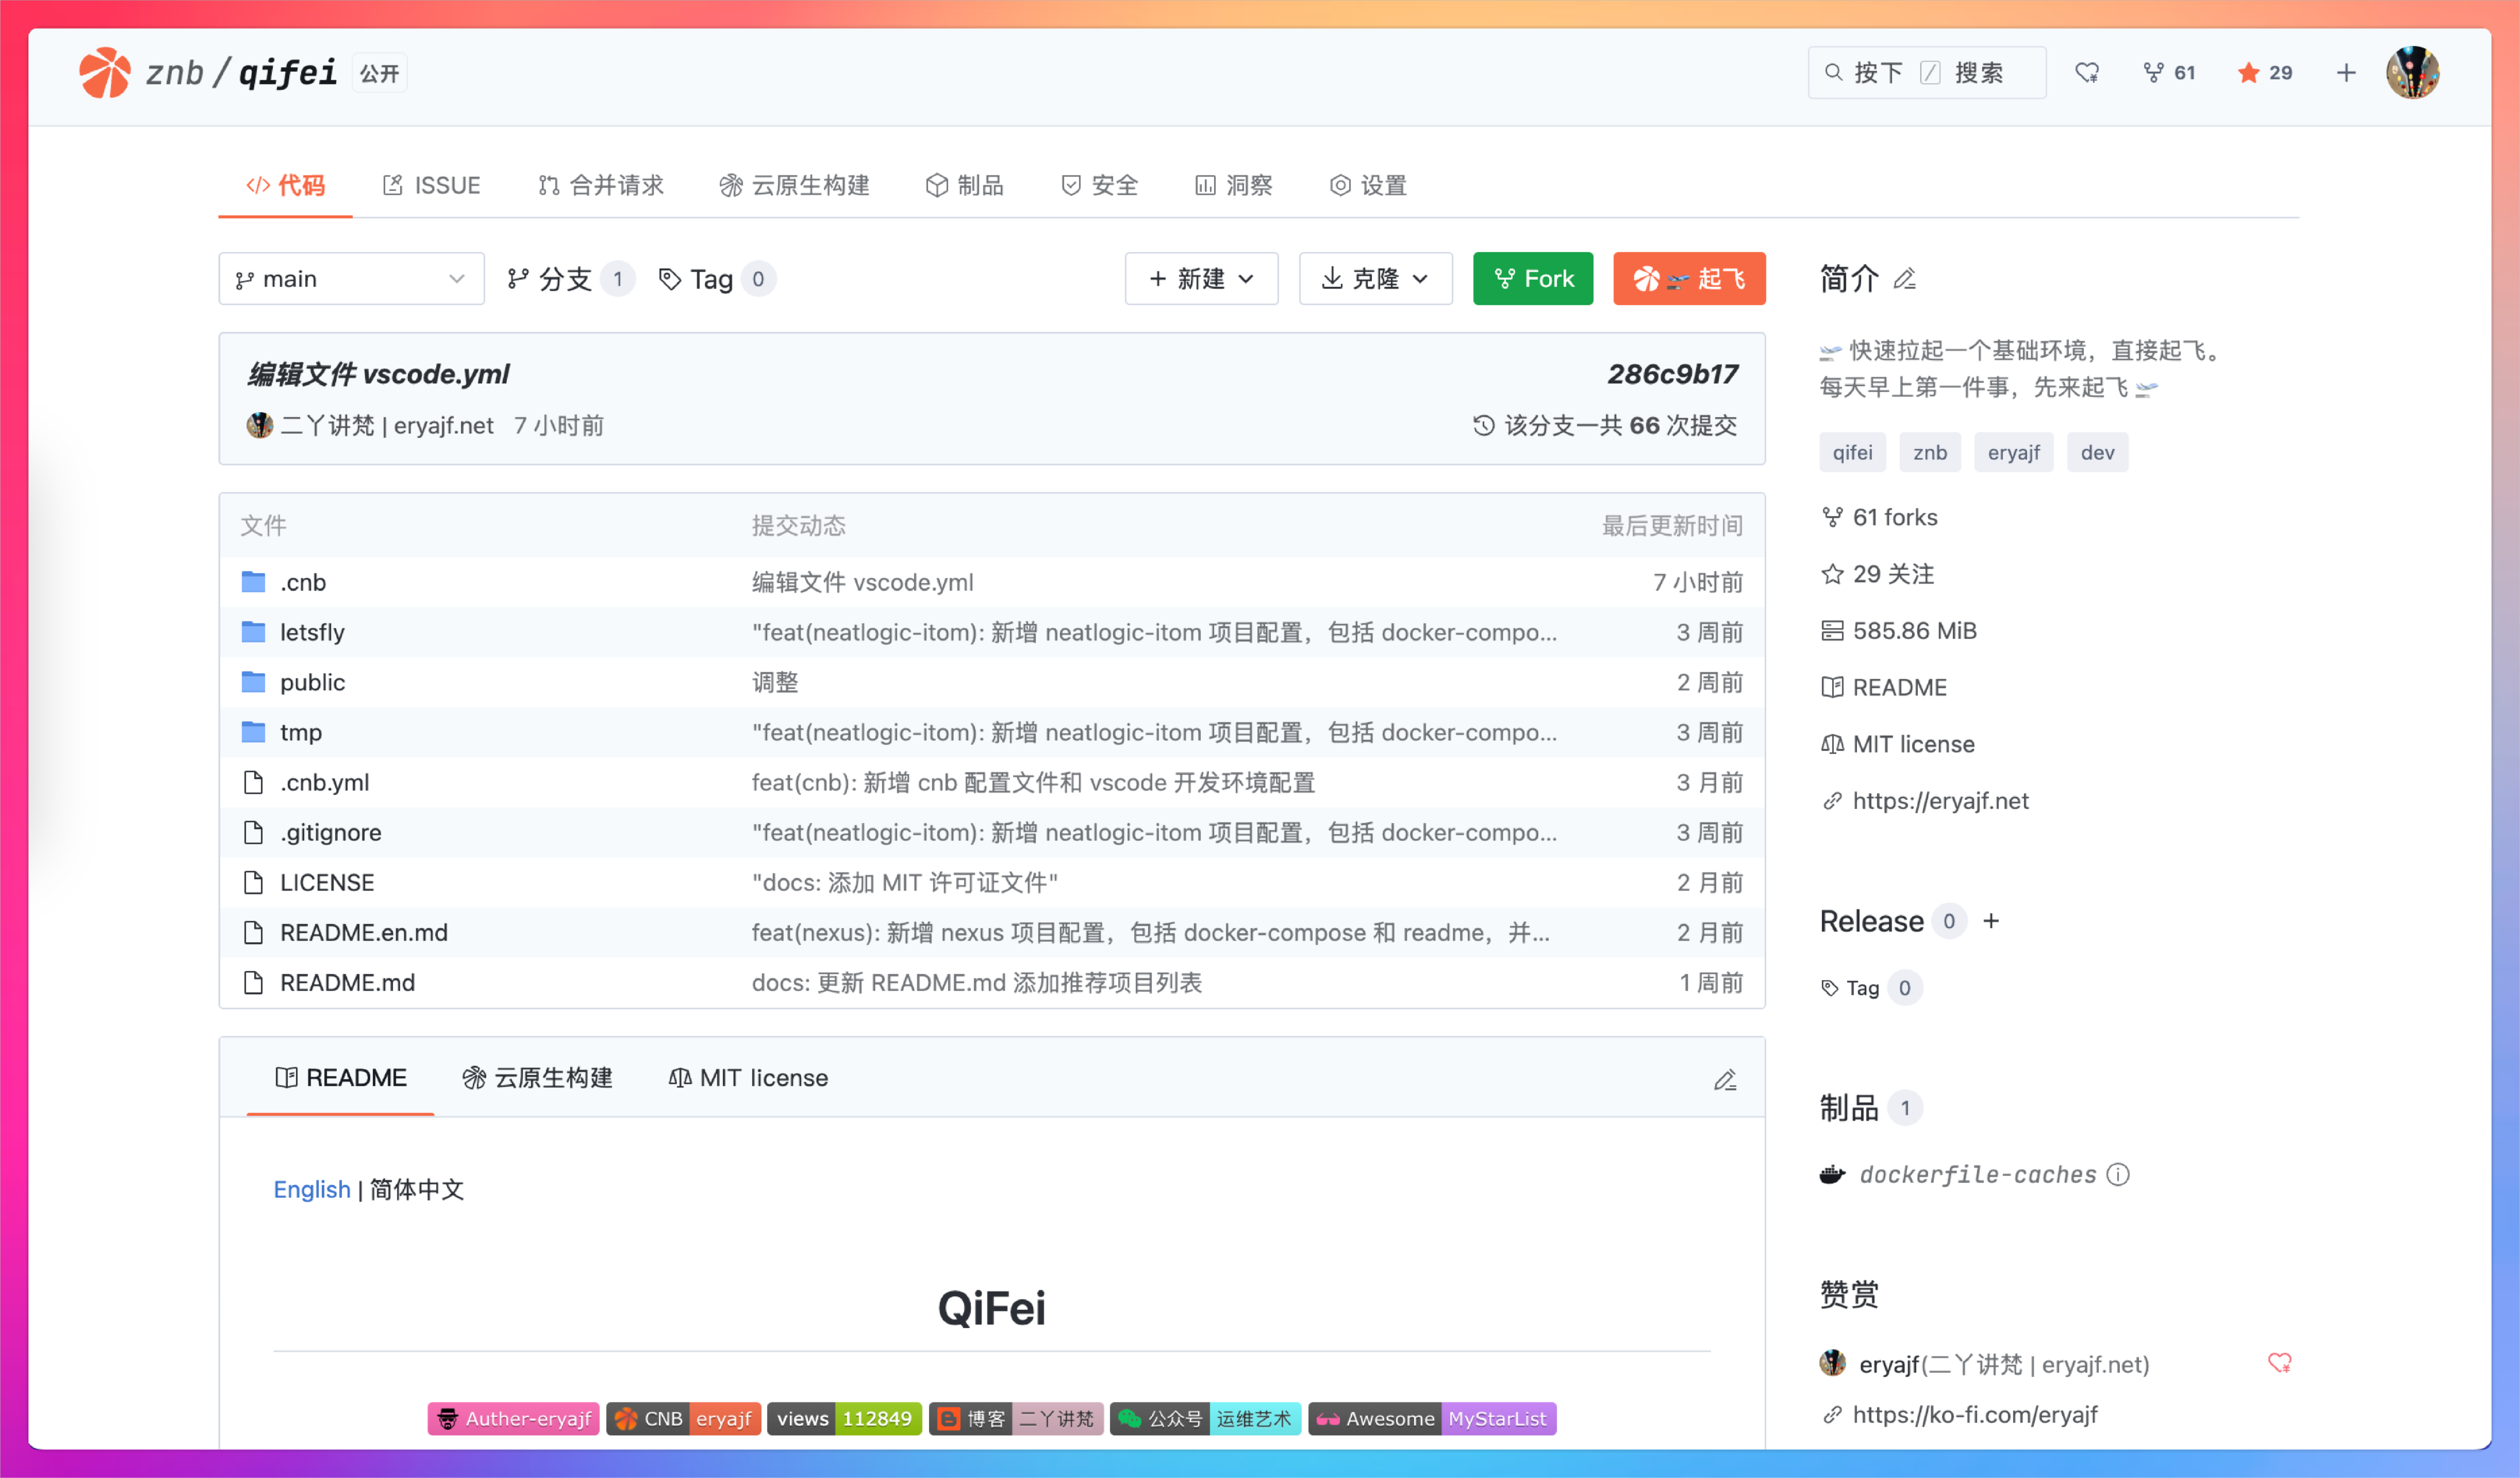
Task: Click the pink heart next to eryajf sponsor
Action: pos(2279,1363)
